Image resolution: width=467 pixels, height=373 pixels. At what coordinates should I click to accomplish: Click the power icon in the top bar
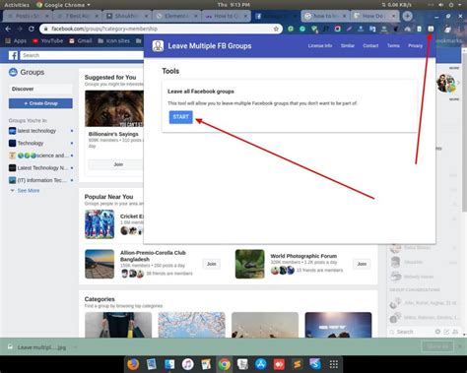pos(451,5)
